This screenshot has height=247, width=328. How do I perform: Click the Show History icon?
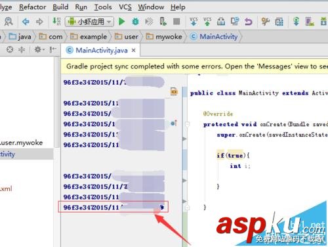[221, 22]
